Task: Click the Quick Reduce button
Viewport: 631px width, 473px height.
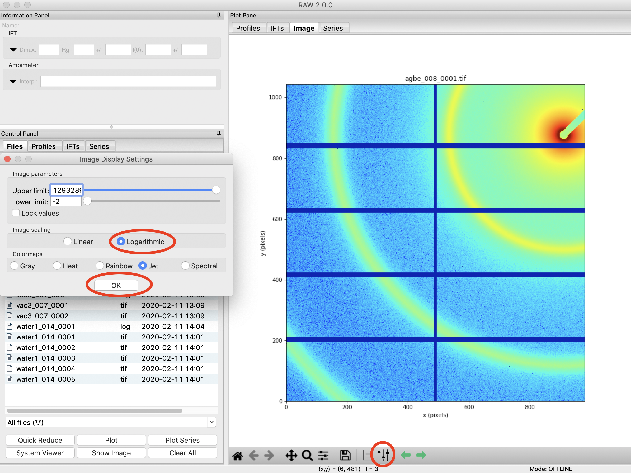Action: [40, 440]
